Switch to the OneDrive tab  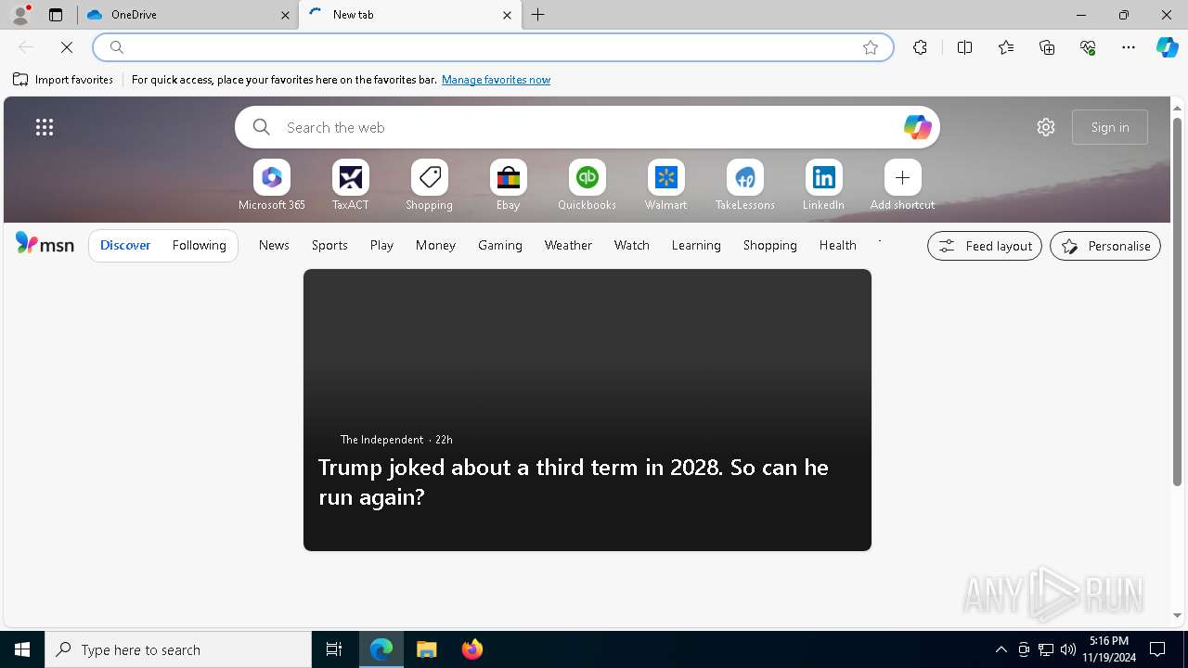tap(187, 15)
